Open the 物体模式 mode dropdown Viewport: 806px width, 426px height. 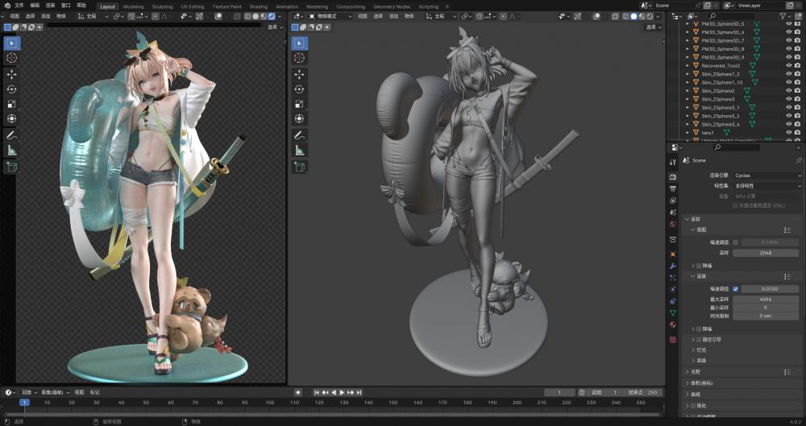pyautogui.click(x=330, y=16)
